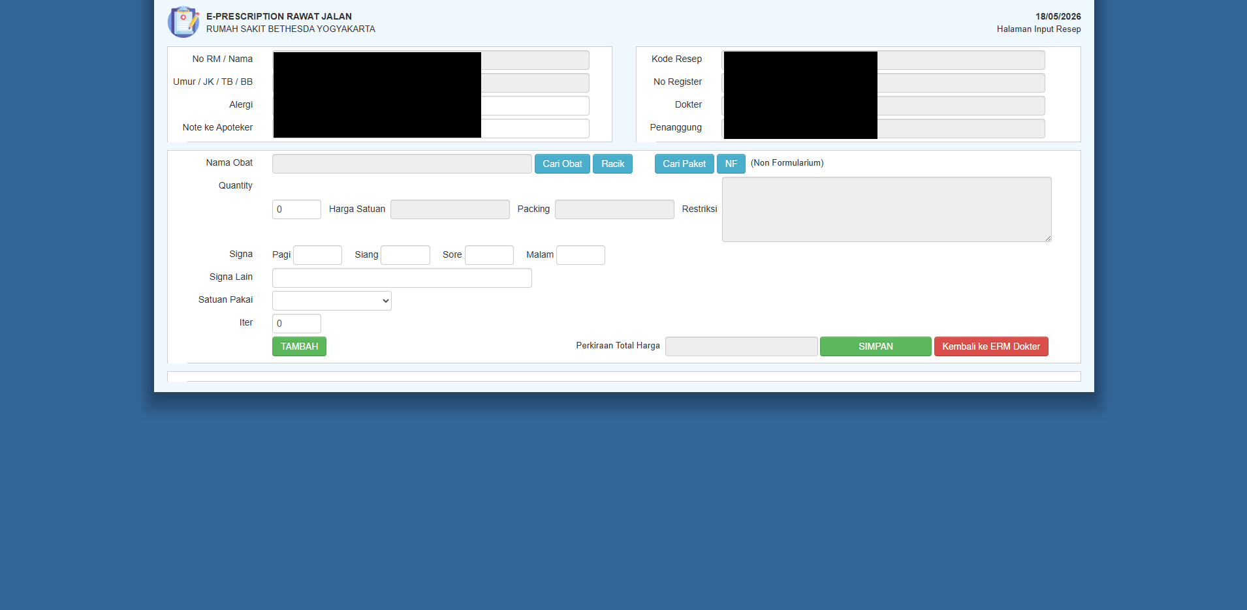Viewport: 1247px width, 610px height.
Task: Click the Signa Lain input field
Action: [402, 278]
